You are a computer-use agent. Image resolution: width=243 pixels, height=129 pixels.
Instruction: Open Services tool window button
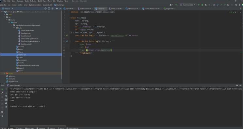(51, 128)
